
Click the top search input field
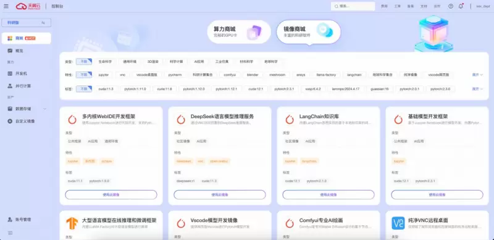[x=353, y=6]
